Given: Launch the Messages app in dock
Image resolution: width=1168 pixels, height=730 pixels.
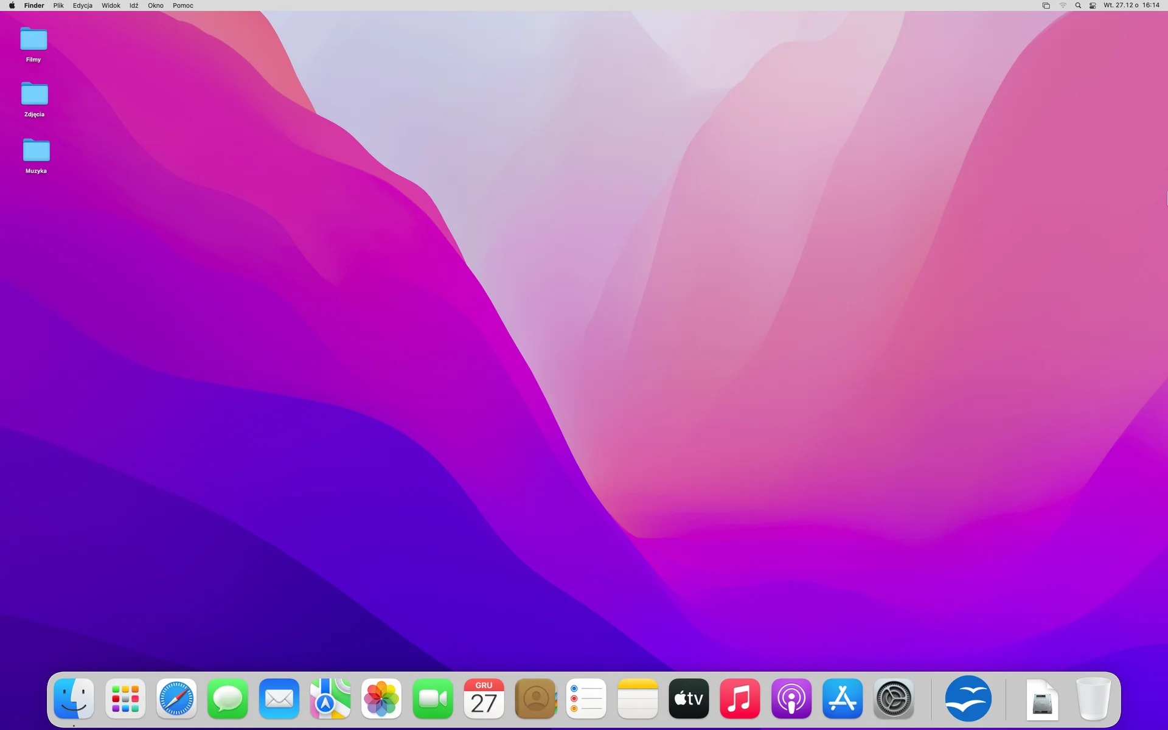Looking at the screenshot, I should coord(228,698).
